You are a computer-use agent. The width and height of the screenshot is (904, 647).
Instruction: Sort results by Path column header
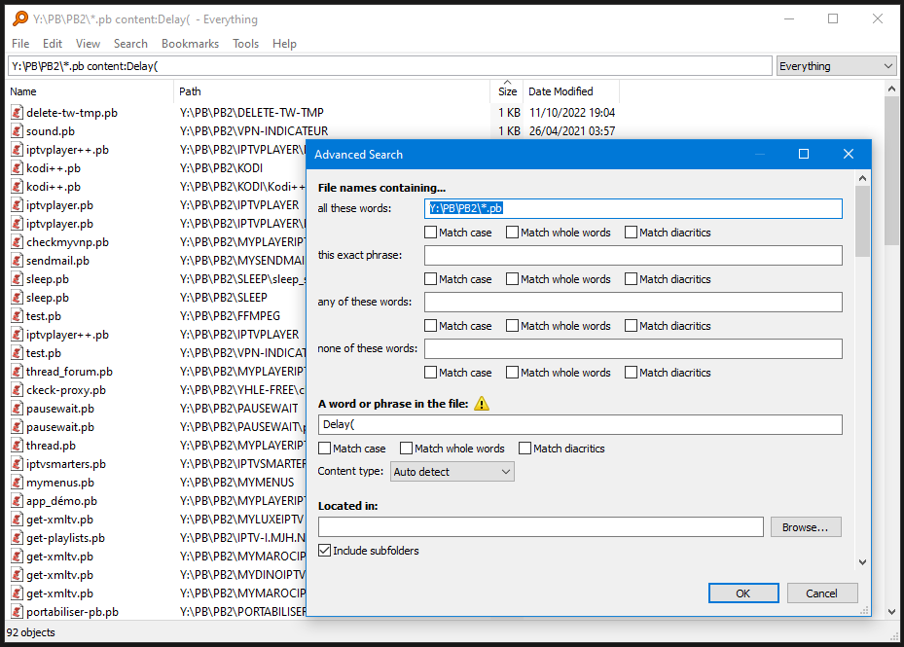332,91
